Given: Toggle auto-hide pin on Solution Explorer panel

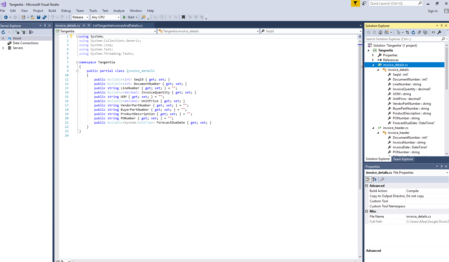Looking at the screenshot, I should [442, 26].
